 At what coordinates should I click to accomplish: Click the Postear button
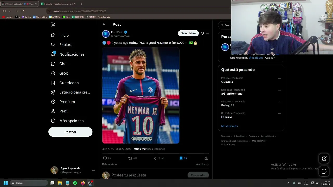point(70,132)
